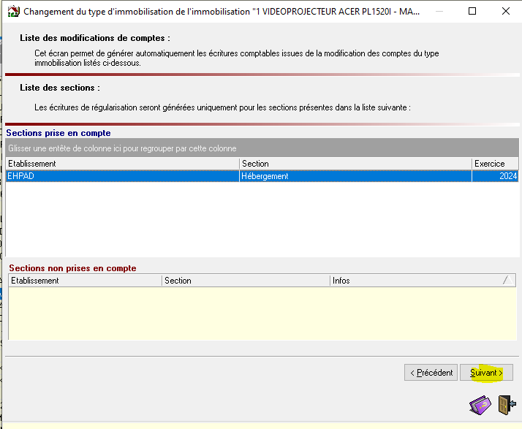Click Etablissement header in Sections non prises en compte
Image resolution: width=522 pixels, height=429 pixels.
[84, 281]
